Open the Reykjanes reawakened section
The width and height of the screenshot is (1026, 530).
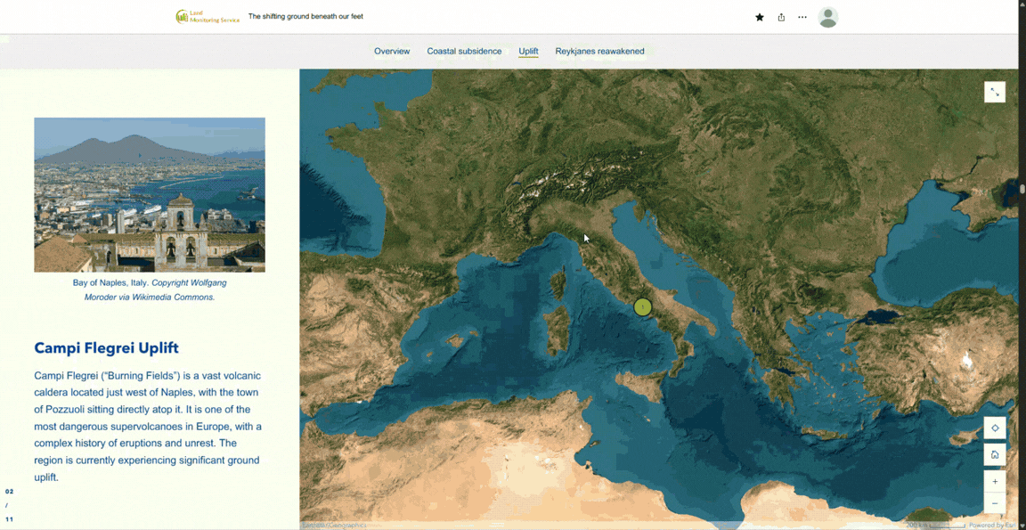599,51
